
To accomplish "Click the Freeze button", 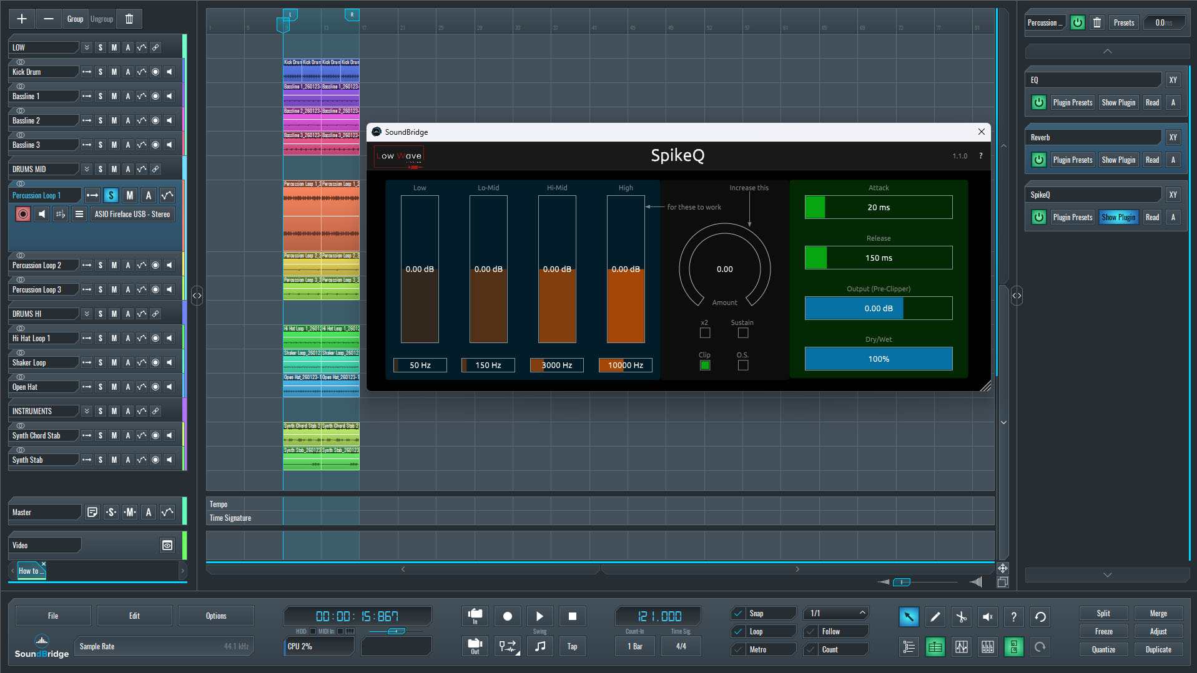I will point(1103,631).
